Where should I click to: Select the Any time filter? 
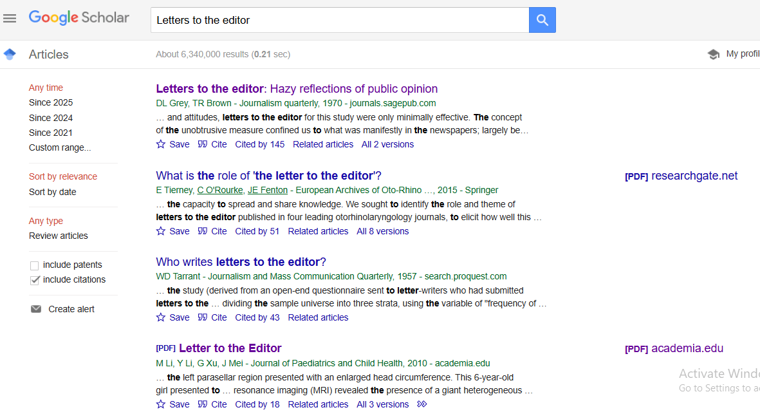[46, 88]
